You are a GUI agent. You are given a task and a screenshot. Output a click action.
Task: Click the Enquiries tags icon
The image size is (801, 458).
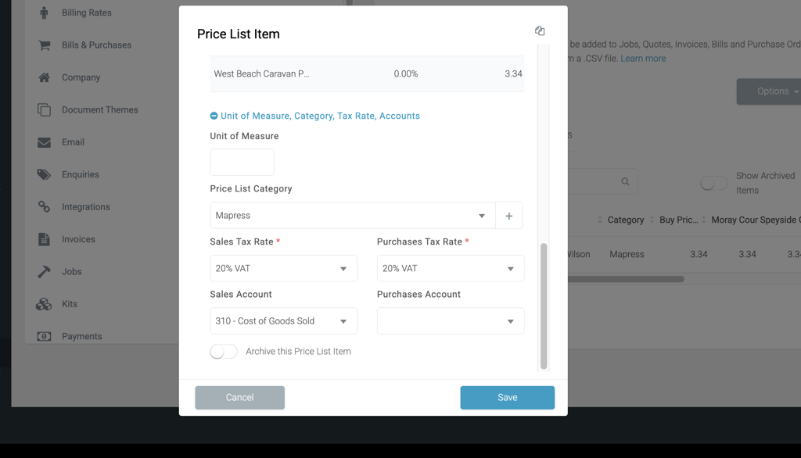[x=45, y=174]
